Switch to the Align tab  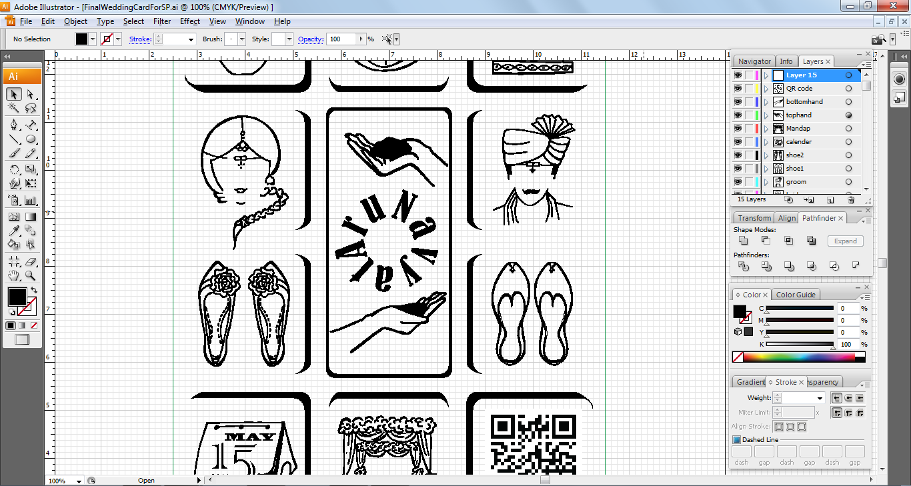pyautogui.click(x=787, y=218)
